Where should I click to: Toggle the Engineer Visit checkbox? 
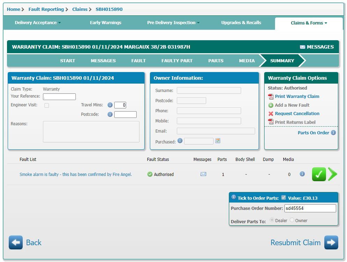[x=46, y=105]
